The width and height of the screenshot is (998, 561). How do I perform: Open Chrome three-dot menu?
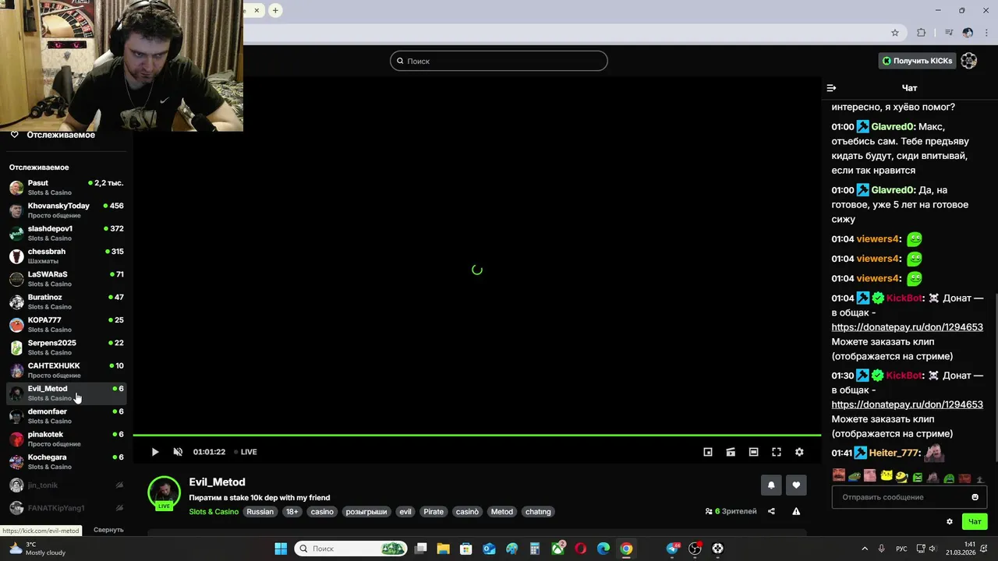987,33
